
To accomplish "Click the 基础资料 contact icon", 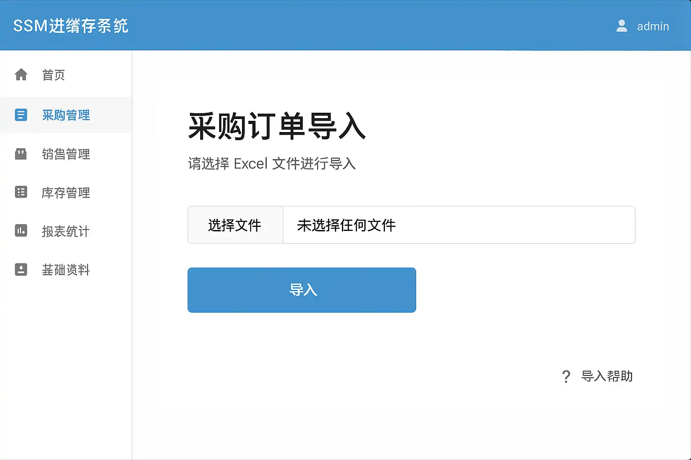I will coord(21,270).
